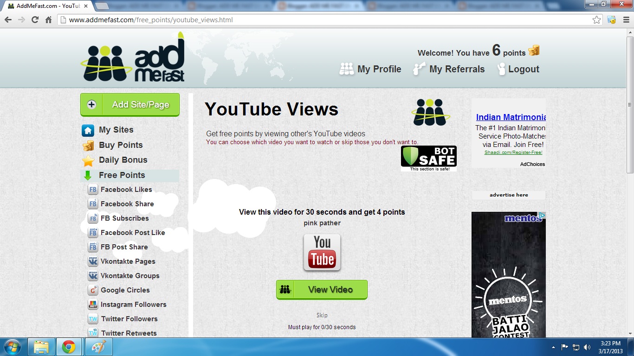Screen dimensions: 634x356
Task: Click the Facebook Likes FB icon
Action: (93, 190)
